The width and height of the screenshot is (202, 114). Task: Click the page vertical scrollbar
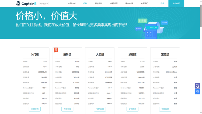[201, 16]
